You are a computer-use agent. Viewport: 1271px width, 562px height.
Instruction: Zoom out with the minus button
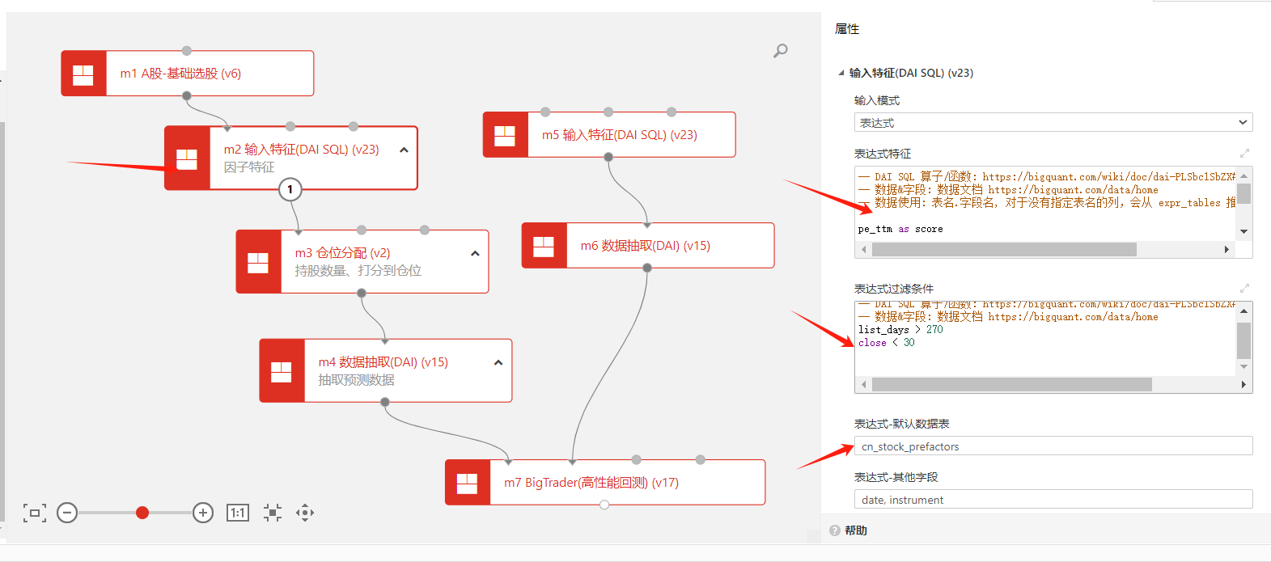pyautogui.click(x=67, y=513)
